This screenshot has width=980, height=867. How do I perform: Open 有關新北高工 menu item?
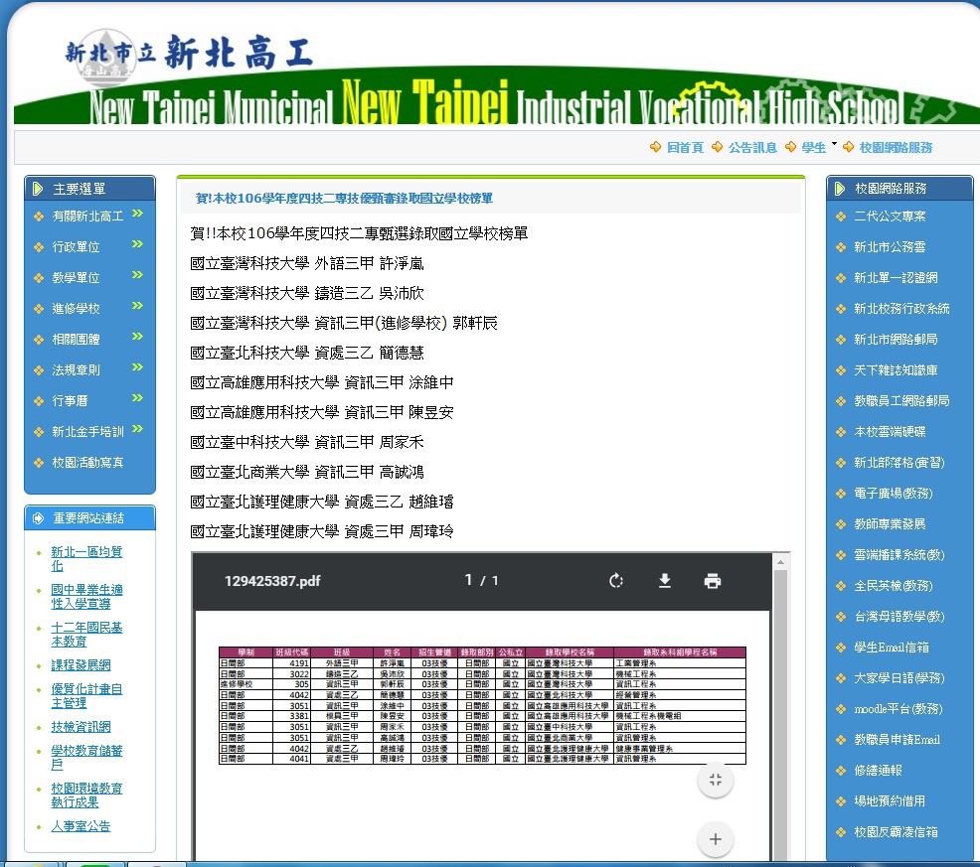click(87, 217)
